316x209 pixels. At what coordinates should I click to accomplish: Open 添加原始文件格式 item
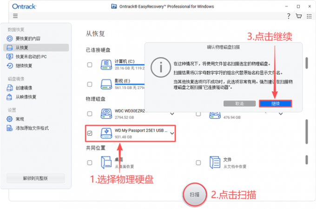coord(36,128)
